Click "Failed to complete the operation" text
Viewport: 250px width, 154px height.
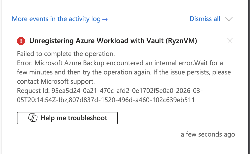click(66, 54)
